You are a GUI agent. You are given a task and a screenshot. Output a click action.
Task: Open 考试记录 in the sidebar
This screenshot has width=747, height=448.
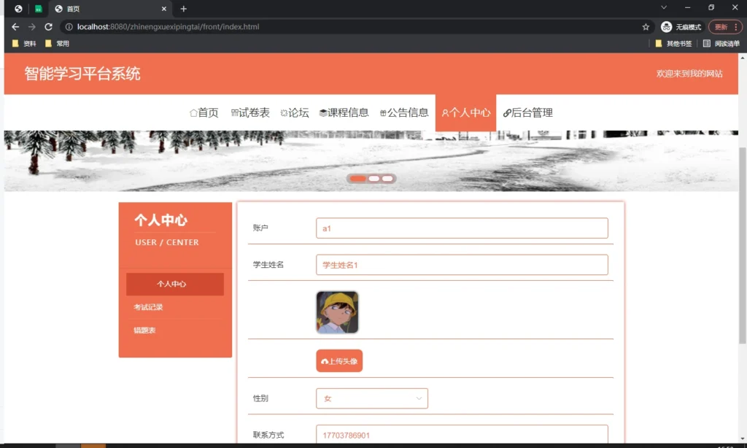click(x=148, y=307)
